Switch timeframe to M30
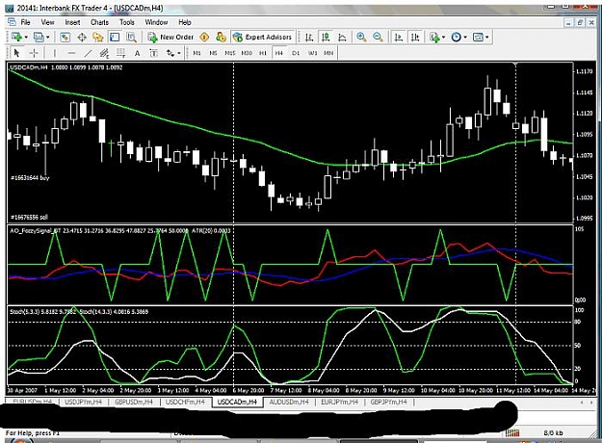Viewport: 602px width, 443px height. [247, 53]
